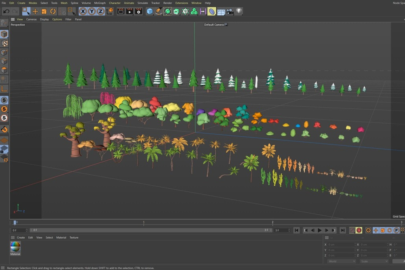The width and height of the screenshot is (405, 270).
Task: Click the timeline playhead at frame 0
Action: point(15,223)
